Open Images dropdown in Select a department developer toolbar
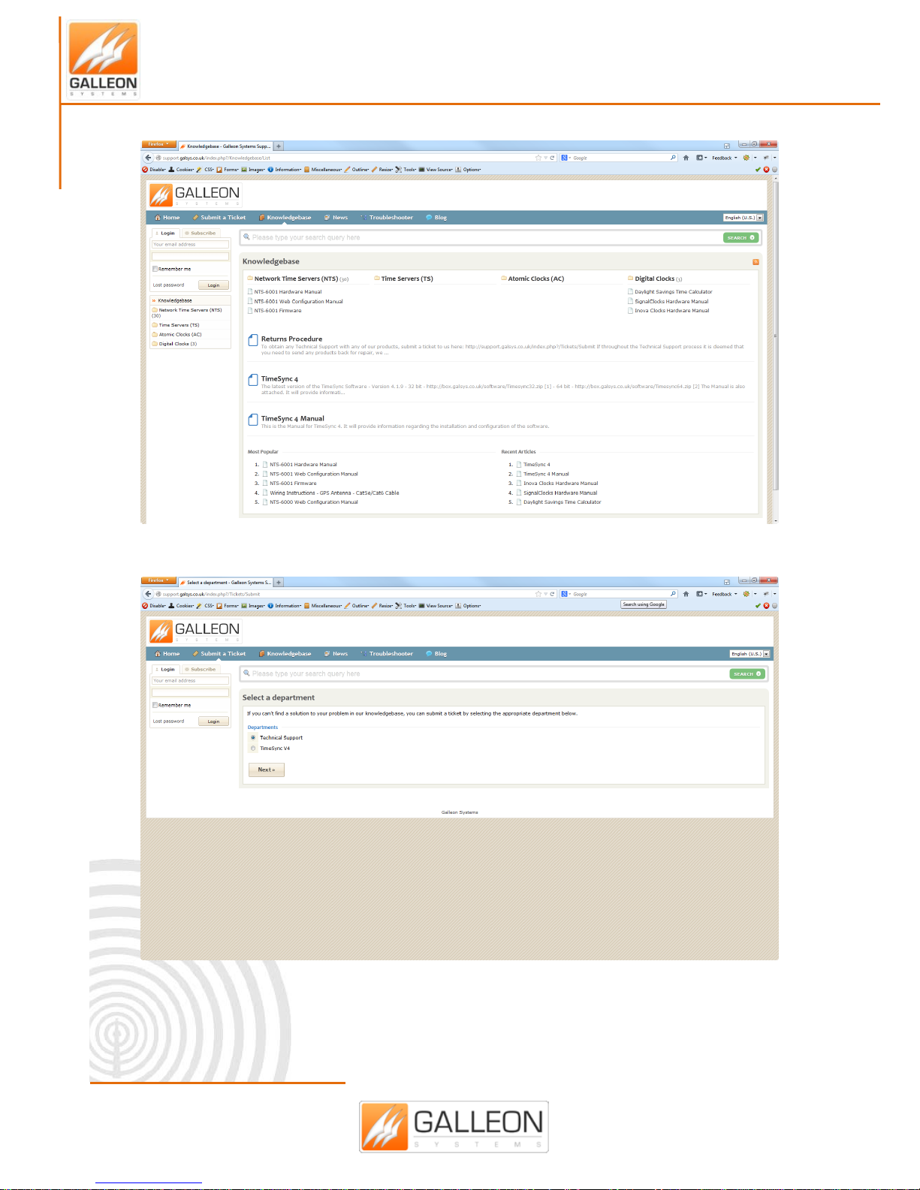920x1190 pixels. pyautogui.click(x=253, y=606)
